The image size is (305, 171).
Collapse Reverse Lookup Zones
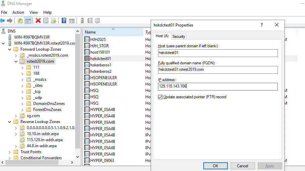pyautogui.click(x=9, y=122)
